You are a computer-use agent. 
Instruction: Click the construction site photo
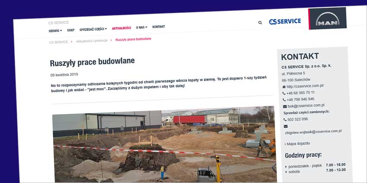click(x=164, y=144)
